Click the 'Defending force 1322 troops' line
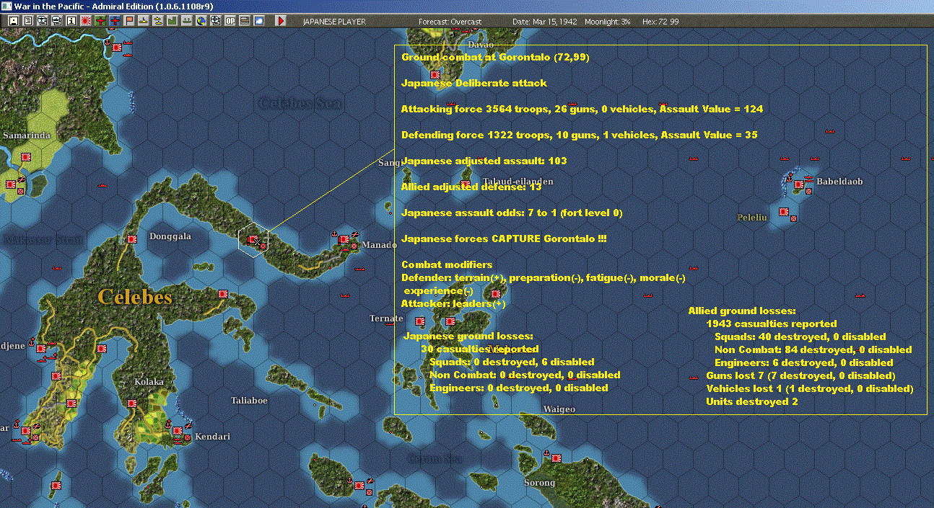934x508 pixels. pyautogui.click(x=580, y=135)
